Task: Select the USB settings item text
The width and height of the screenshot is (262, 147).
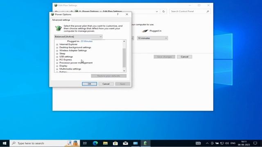Action: (66, 57)
